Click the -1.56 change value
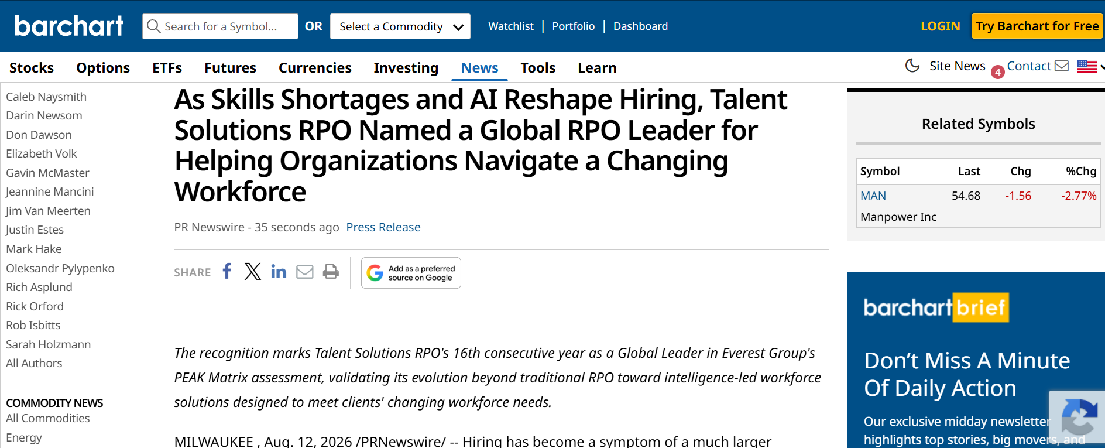Image resolution: width=1105 pixels, height=448 pixels. 1018,196
